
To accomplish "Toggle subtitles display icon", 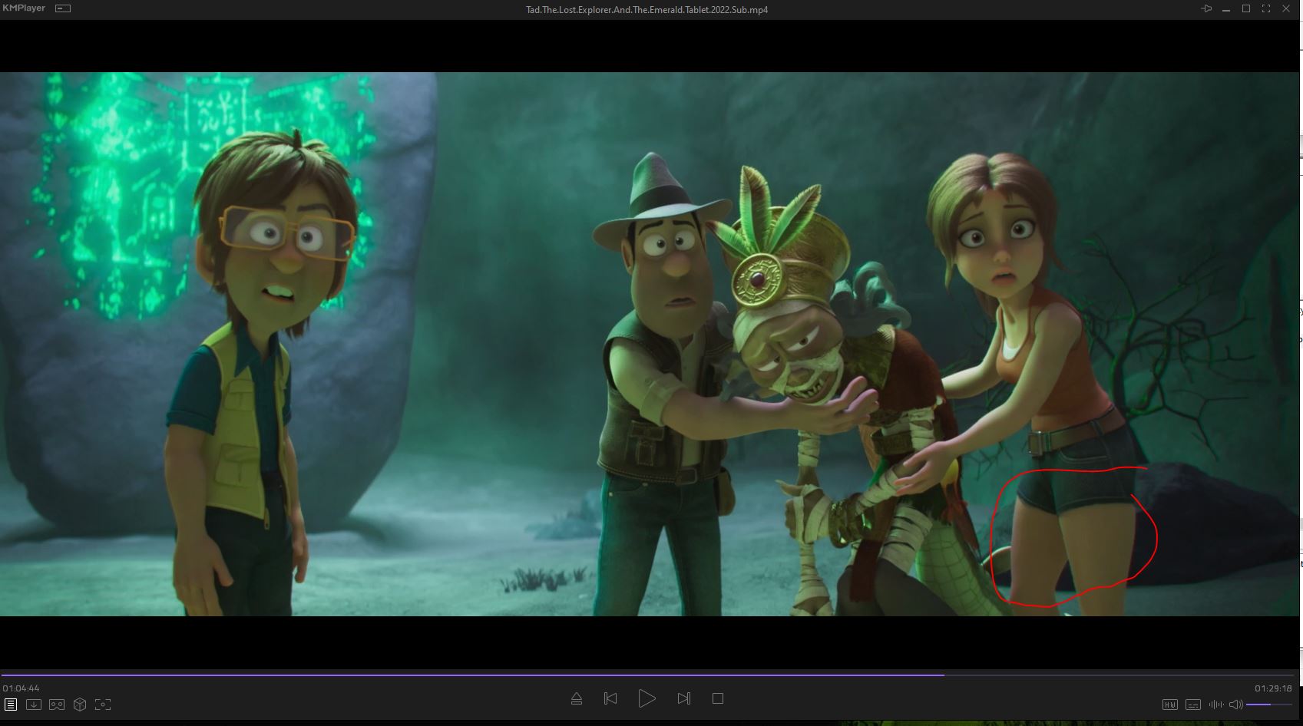I will click(x=1192, y=705).
